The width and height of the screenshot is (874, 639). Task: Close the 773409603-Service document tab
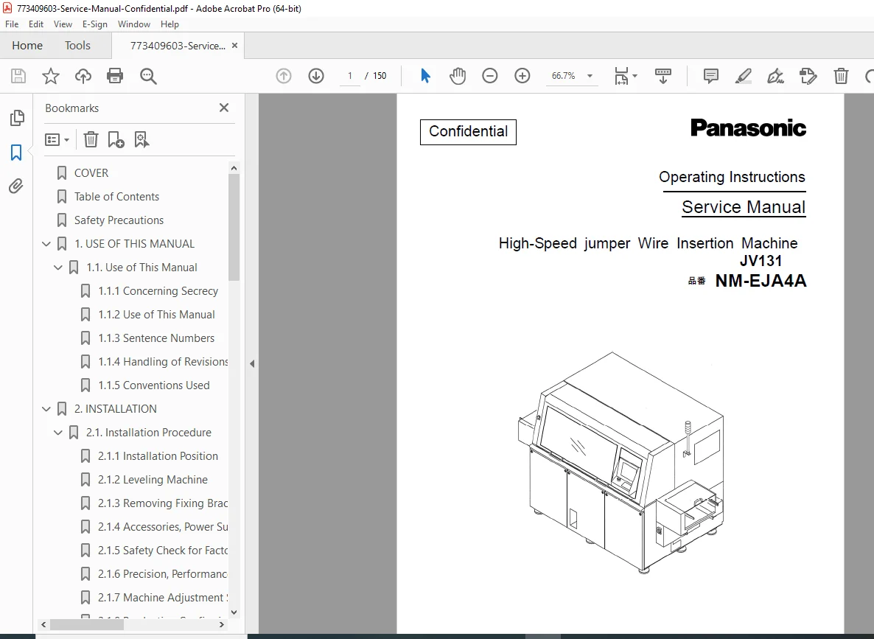pos(234,46)
